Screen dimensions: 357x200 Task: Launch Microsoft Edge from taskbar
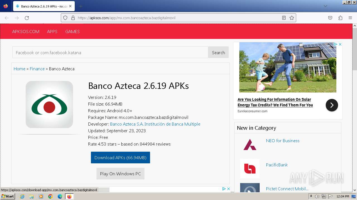click(x=60, y=196)
